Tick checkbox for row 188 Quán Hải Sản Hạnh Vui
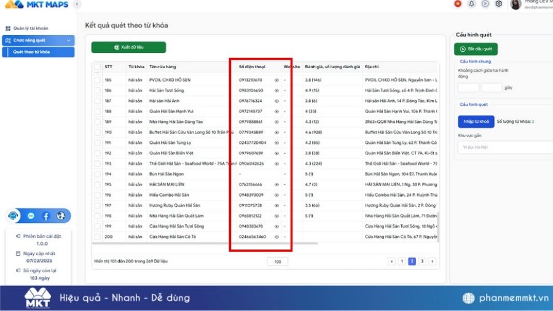 pos(97,111)
